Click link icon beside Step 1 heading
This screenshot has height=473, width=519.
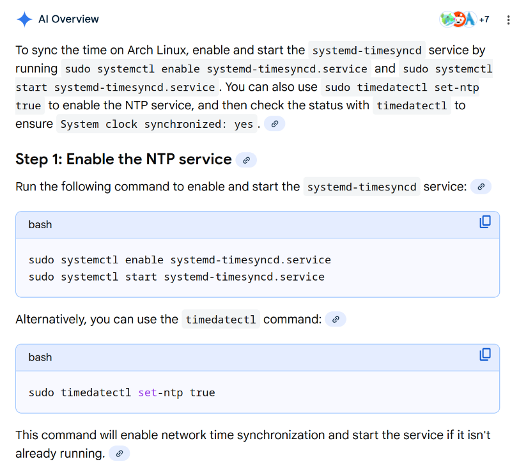pos(246,160)
